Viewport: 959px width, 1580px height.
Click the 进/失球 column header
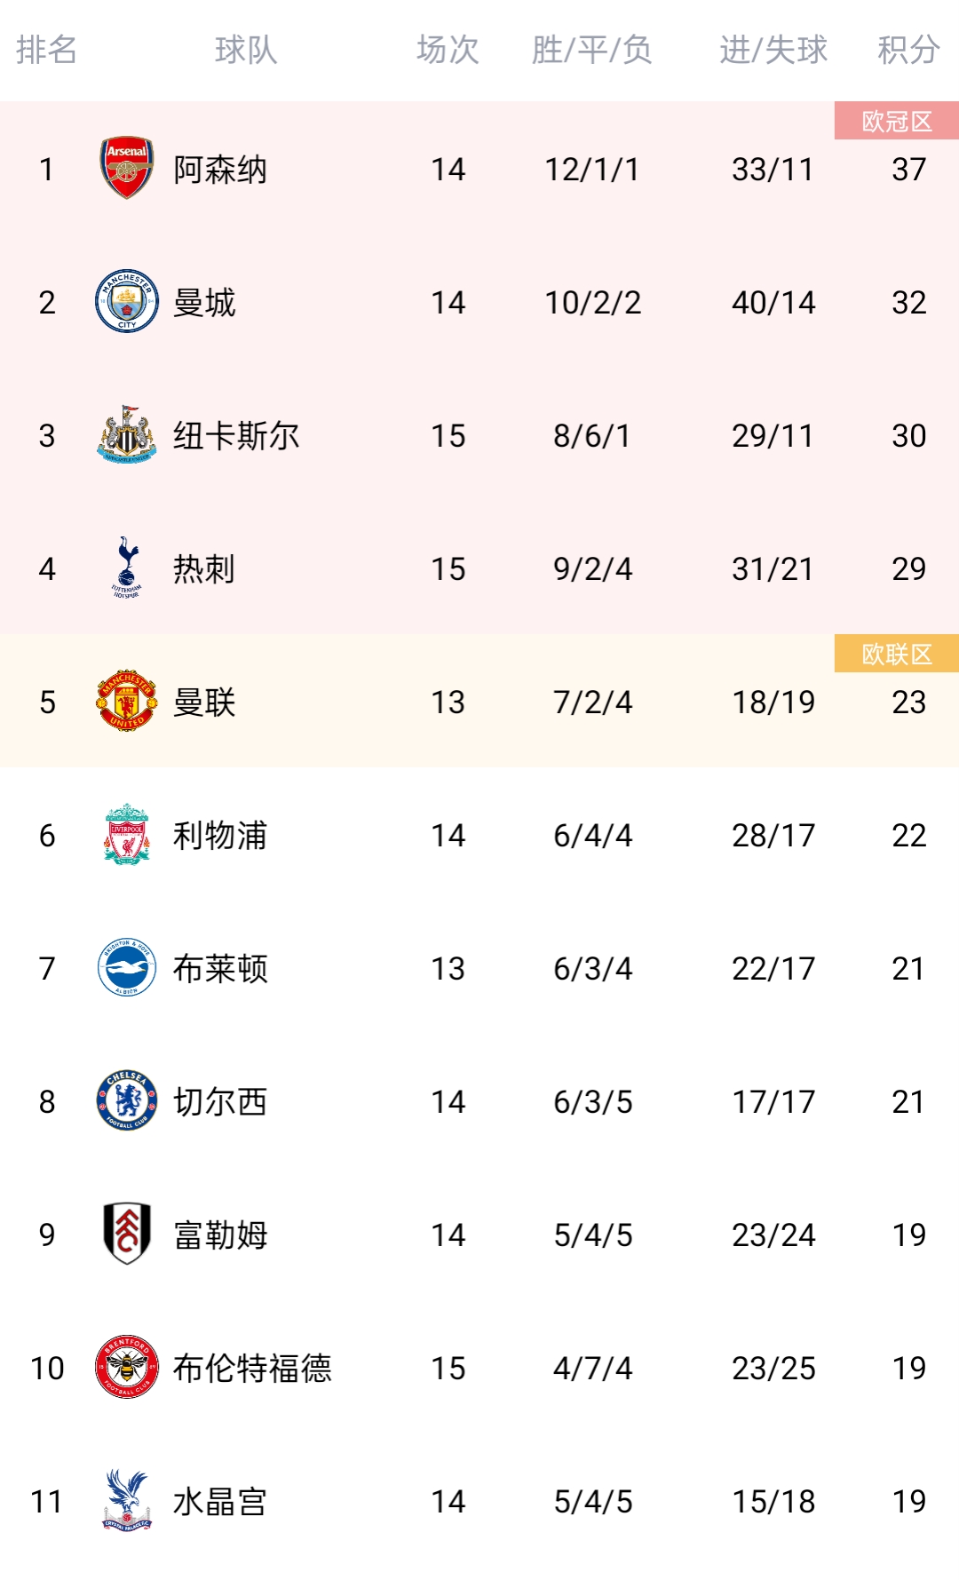tap(773, 50)
